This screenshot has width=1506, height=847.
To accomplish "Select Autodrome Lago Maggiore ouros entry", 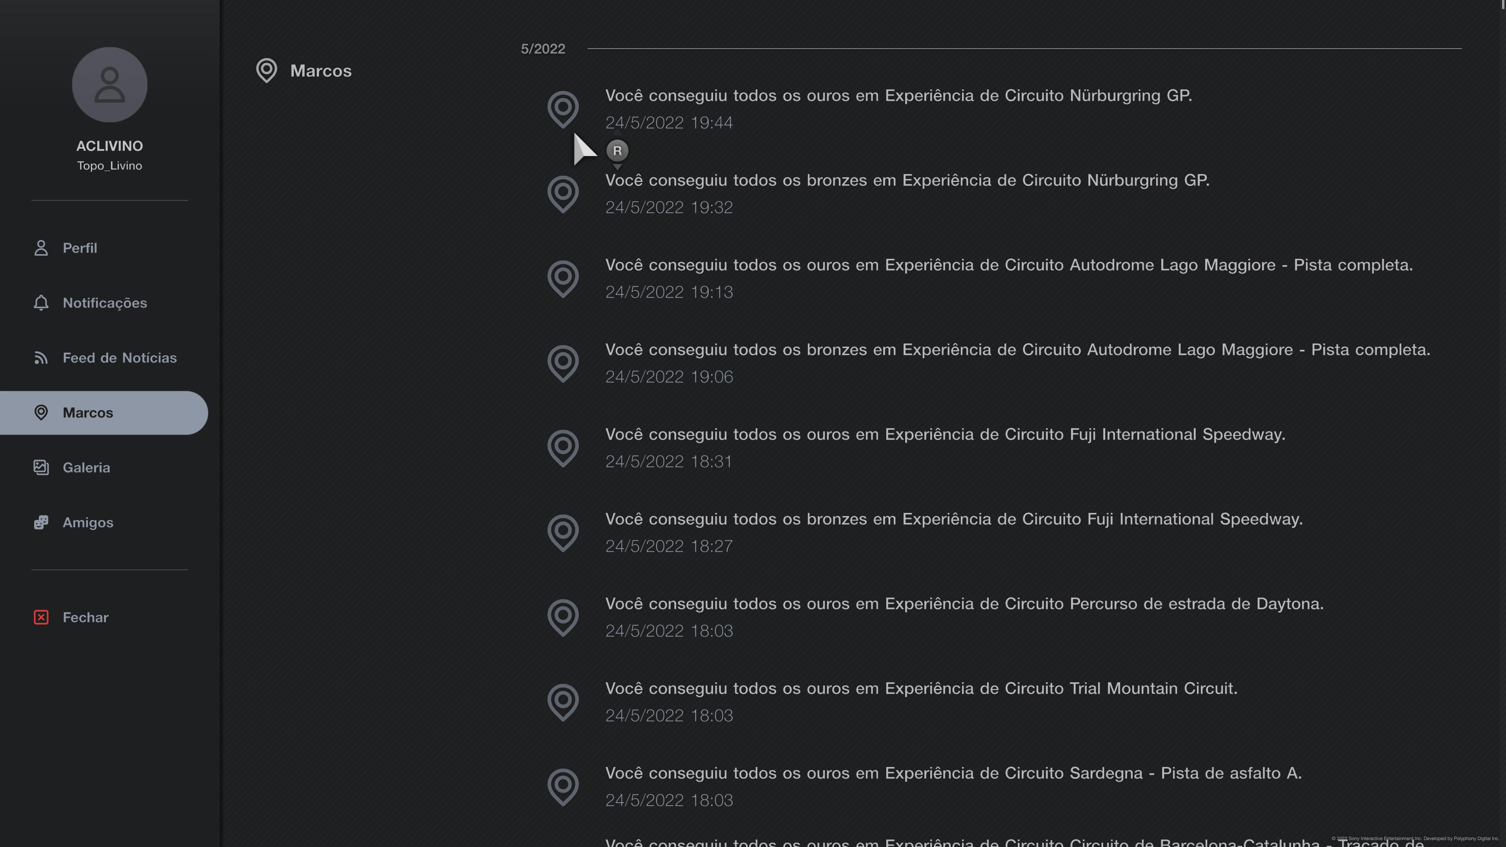I will tap(1009, 265).
